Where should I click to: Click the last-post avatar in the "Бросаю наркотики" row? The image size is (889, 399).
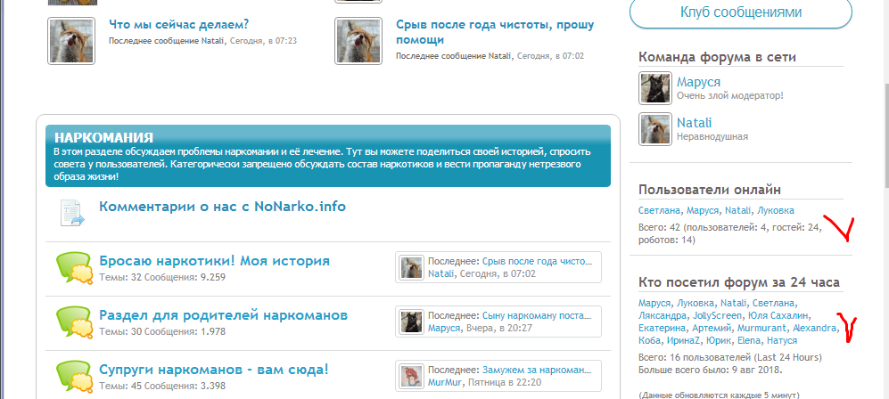pos(411,267)
